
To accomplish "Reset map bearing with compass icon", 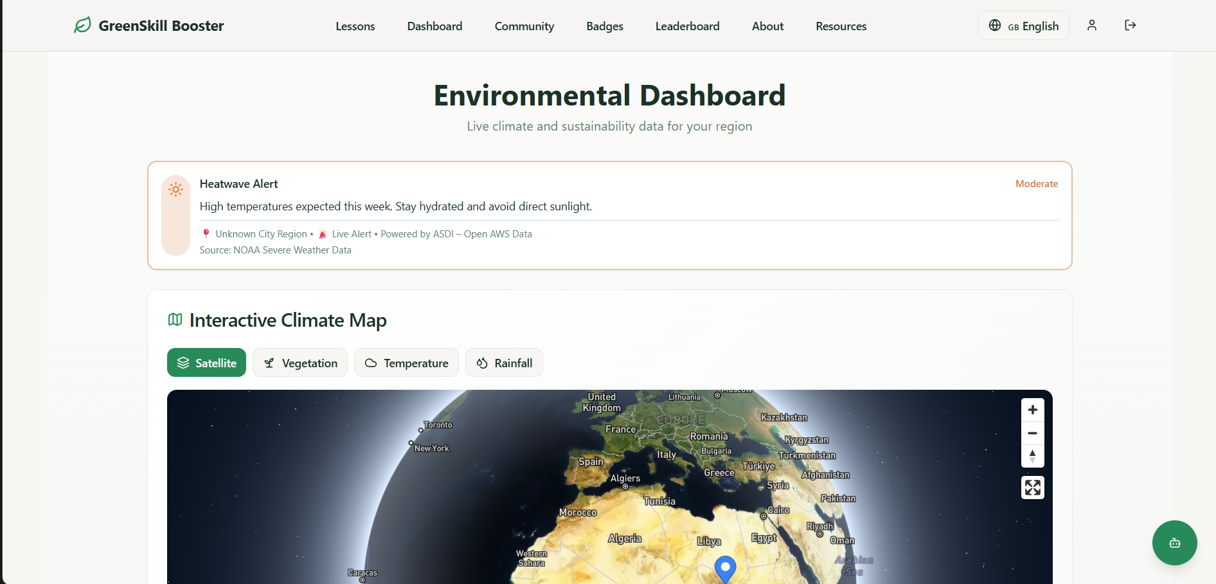I will click(1033, 456).
